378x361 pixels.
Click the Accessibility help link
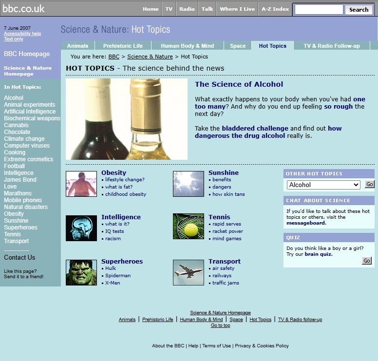click(x=22, y=34)
